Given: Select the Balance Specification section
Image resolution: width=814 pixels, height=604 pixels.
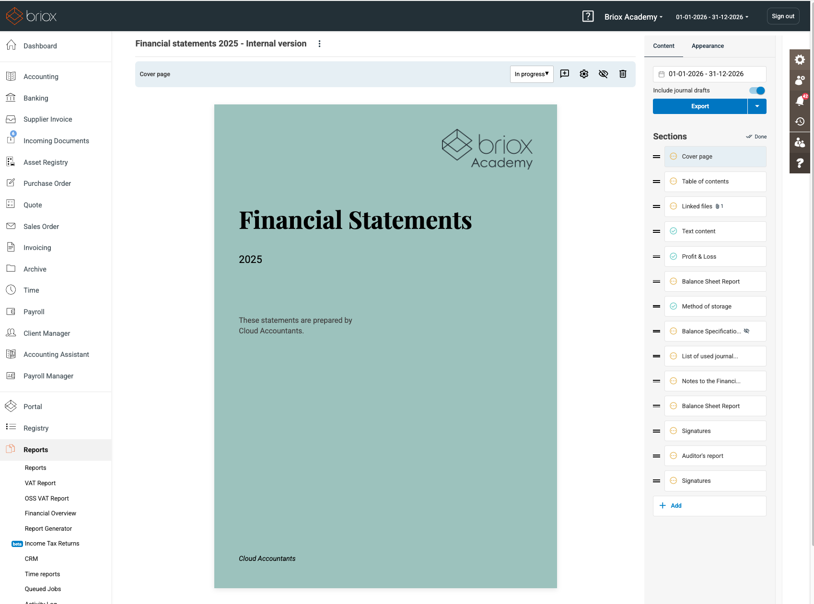Looking at the screenshot, I should pyautogui.click(x=711, y=331).
